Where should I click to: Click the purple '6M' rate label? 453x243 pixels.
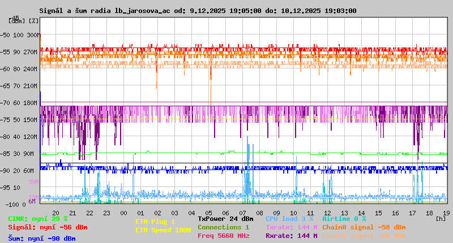[32, 201]
